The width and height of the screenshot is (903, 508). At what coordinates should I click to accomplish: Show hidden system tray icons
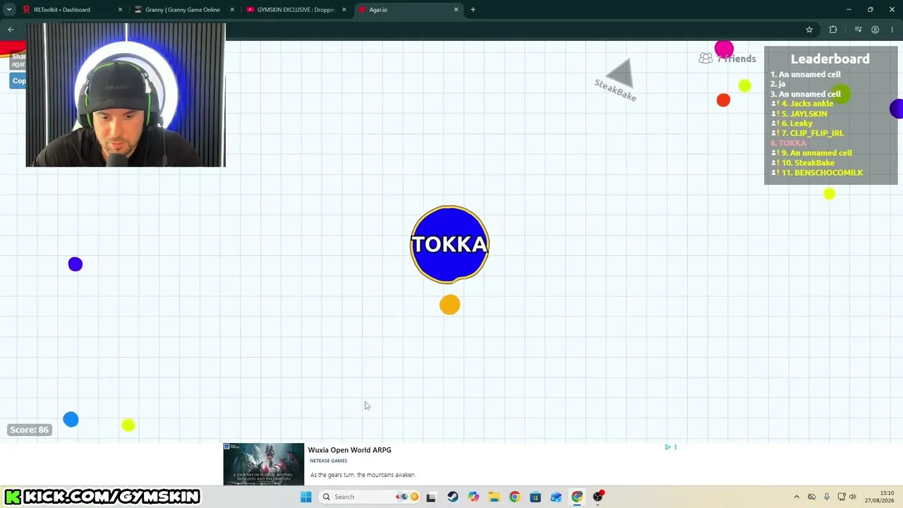tap(796, 497)
